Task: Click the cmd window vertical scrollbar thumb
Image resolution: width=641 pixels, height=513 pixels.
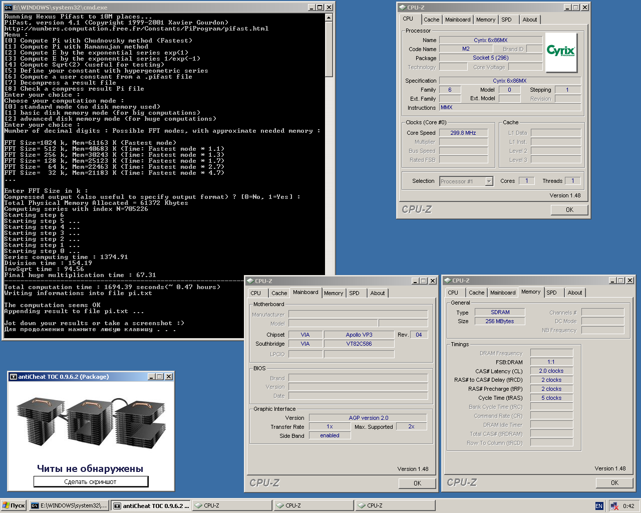Action: 329,49
